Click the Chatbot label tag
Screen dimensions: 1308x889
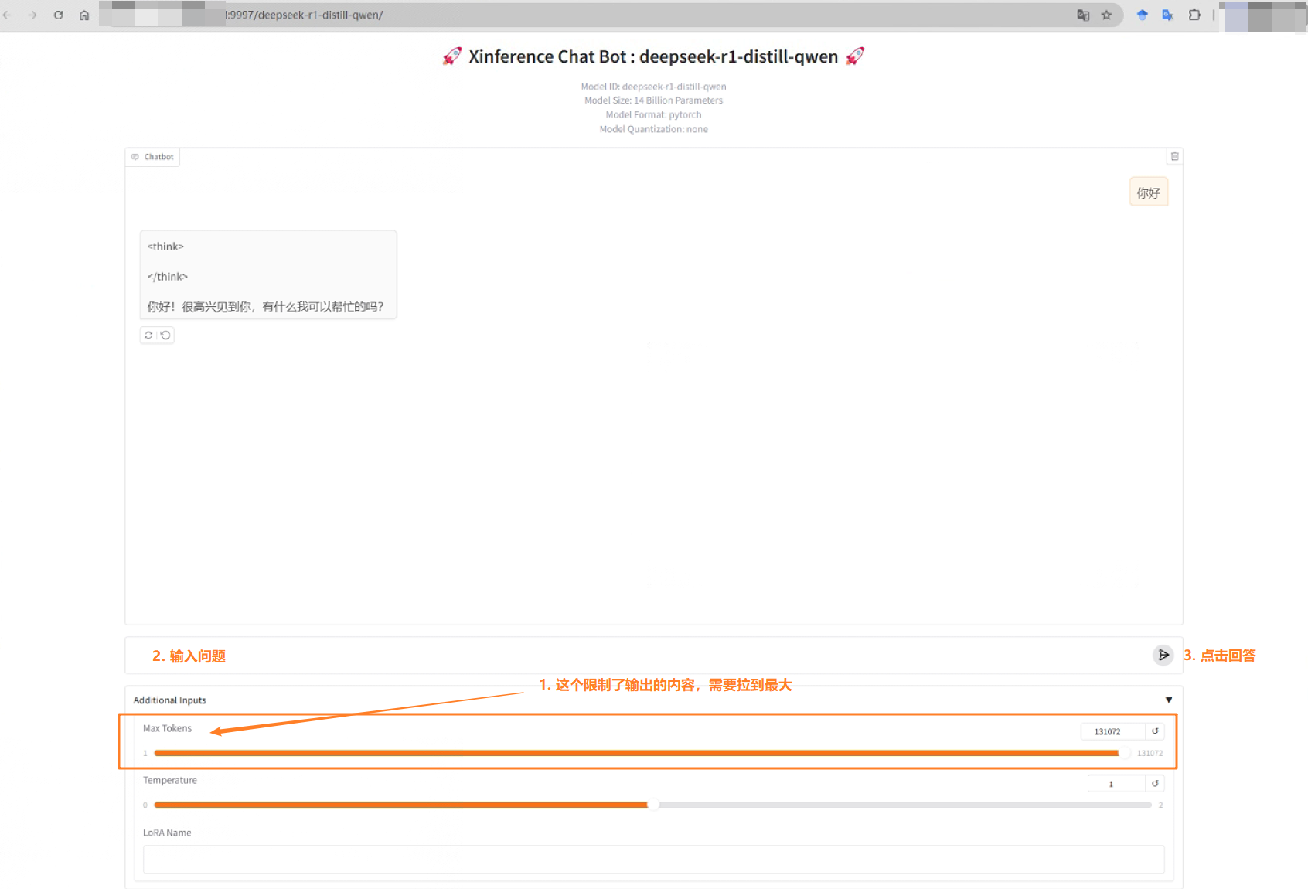[x=153, y=157]
